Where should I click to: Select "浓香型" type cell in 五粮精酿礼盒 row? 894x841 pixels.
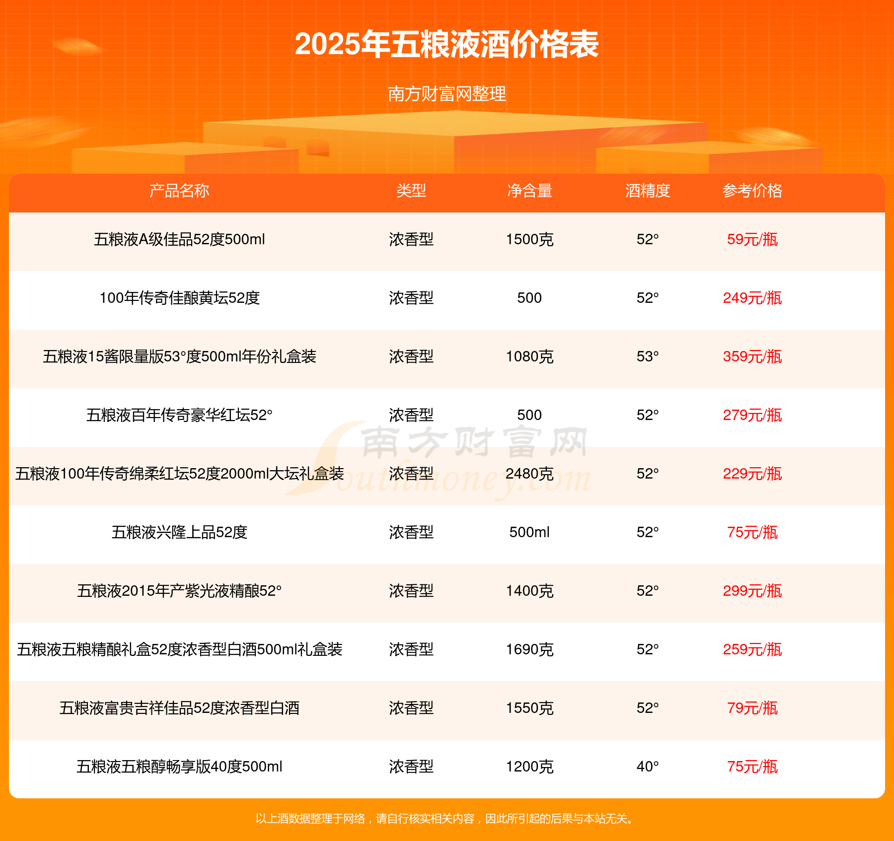click(411, 649)
